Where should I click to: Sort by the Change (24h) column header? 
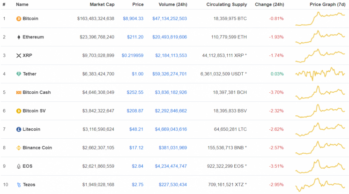point(269,5)
